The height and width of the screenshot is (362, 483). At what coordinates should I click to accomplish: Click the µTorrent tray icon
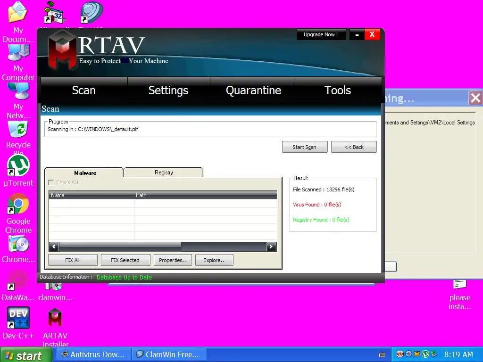coord(425,354)
